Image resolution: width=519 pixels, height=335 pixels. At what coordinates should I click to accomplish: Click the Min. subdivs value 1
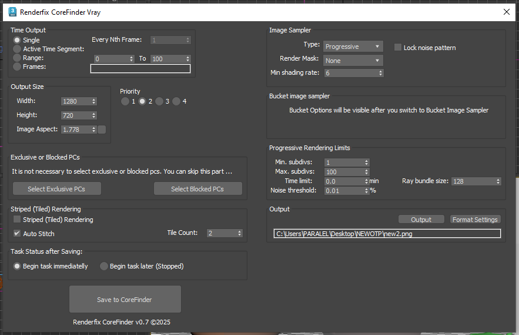coord(344,162)
